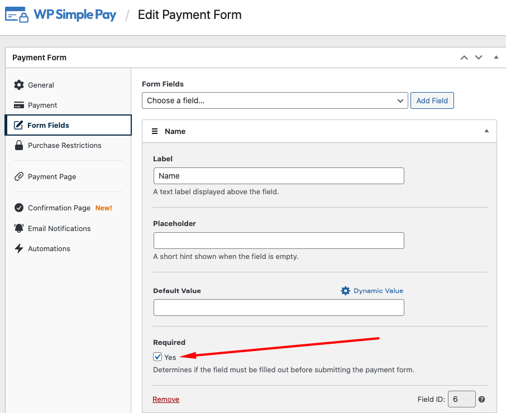Open the Confirmation Page tab

click(59, 208)
